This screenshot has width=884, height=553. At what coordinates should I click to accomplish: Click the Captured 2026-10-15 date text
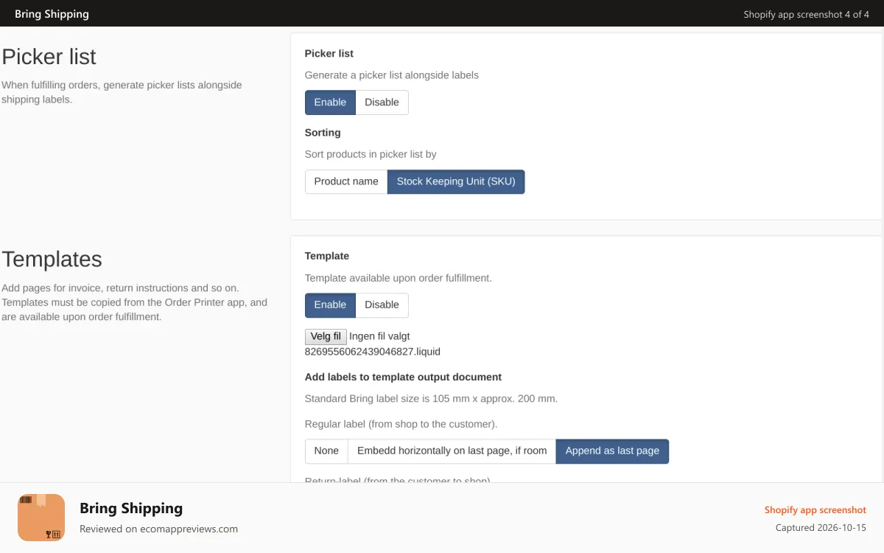[x=821, y=528]
